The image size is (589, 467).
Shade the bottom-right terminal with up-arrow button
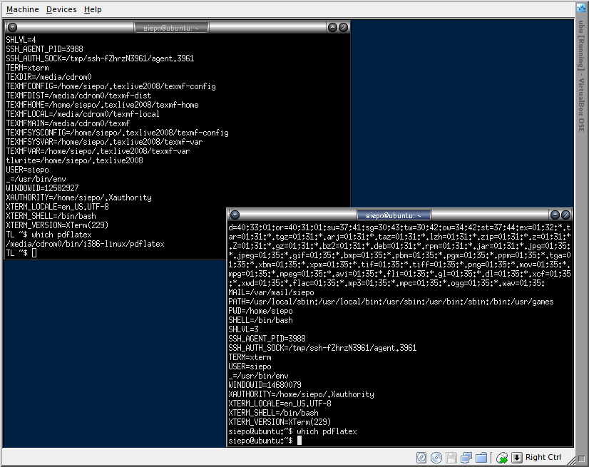click(555, 215)
